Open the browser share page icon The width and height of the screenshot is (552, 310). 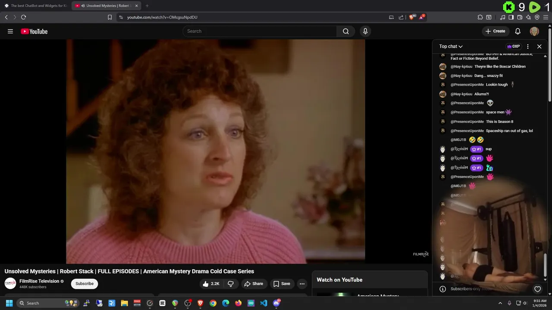click(401, 17)
